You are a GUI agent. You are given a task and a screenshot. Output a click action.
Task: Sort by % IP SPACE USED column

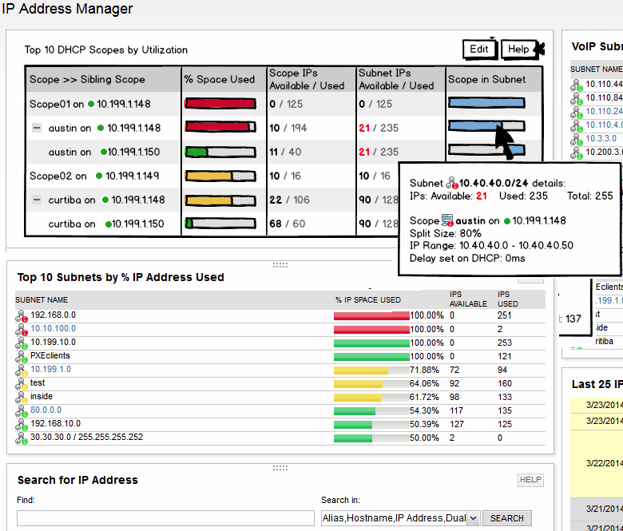[x=368, y=300]
